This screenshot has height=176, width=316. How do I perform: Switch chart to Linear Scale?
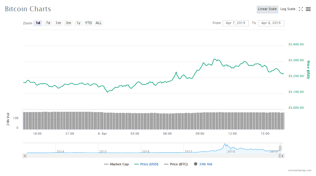267,9
